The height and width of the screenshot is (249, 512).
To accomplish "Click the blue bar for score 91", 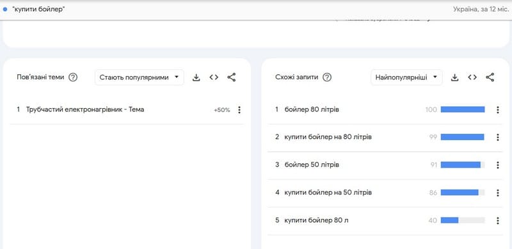I will [x=461, y=165].
